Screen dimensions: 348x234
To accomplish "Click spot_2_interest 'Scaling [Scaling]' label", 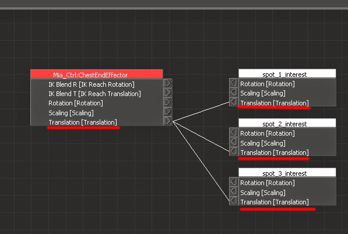I will click(x=263, y=143).
